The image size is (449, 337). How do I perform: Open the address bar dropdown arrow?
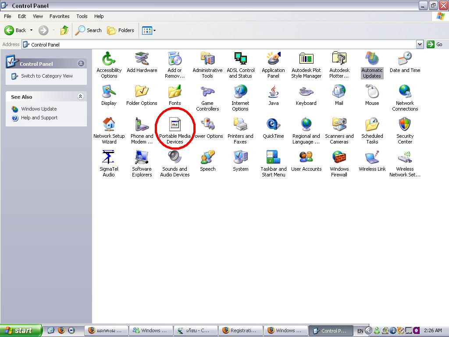coord(420,44)
